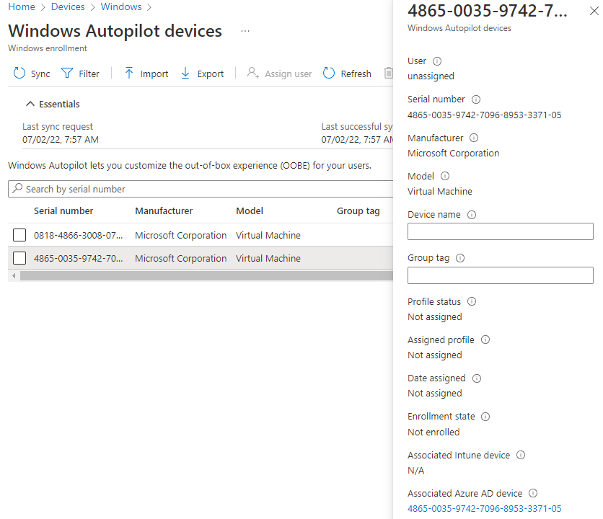Viewport: 603px width, 519px height.
Task: Click the Filter button label
Action: click(89, 74)
